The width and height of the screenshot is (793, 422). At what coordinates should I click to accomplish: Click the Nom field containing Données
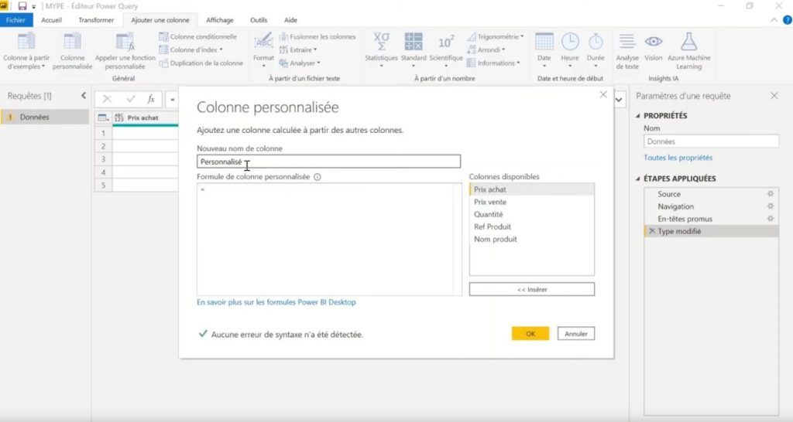click(711, 141)
